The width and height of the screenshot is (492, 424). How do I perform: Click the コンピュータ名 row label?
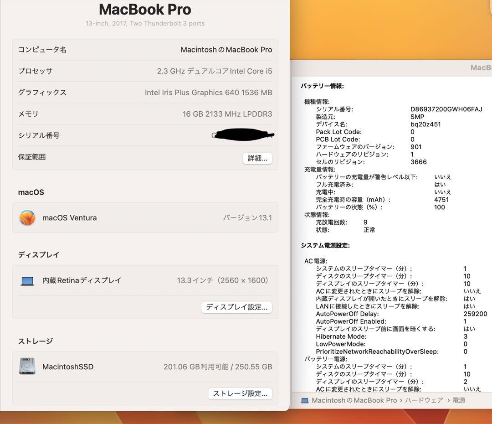tap(42, 50)
